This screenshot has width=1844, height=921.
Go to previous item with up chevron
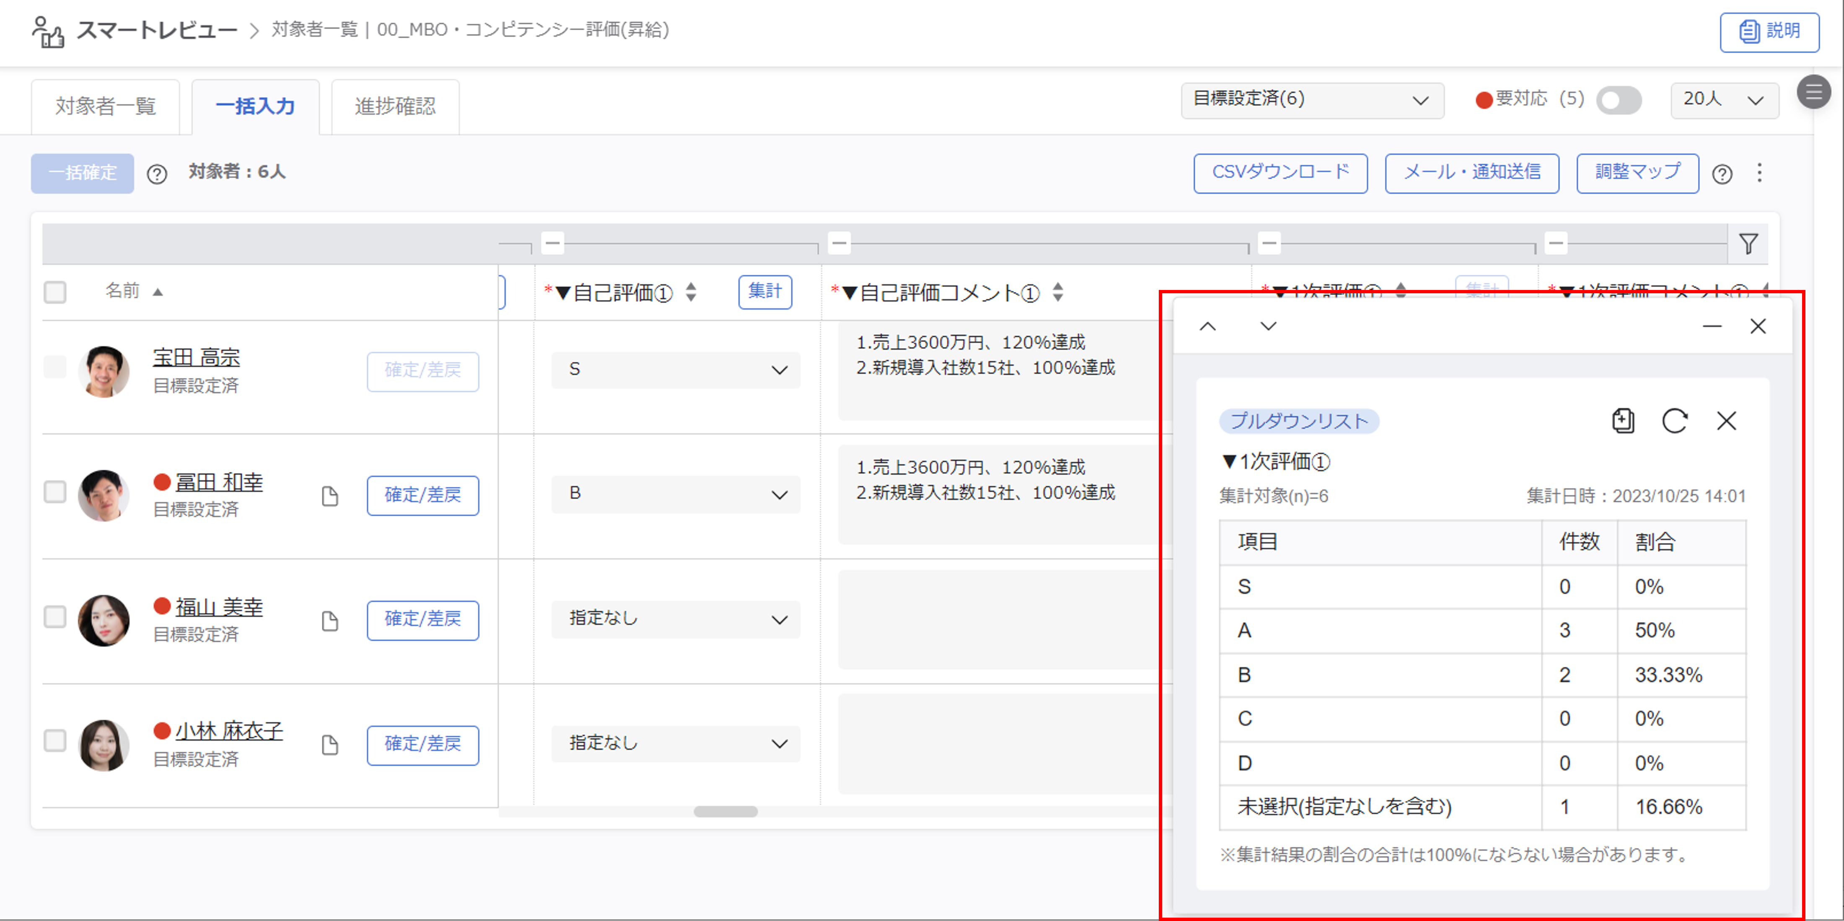1208,326
